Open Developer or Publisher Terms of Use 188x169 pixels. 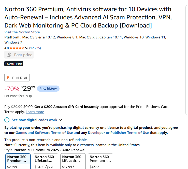point(118,133)
